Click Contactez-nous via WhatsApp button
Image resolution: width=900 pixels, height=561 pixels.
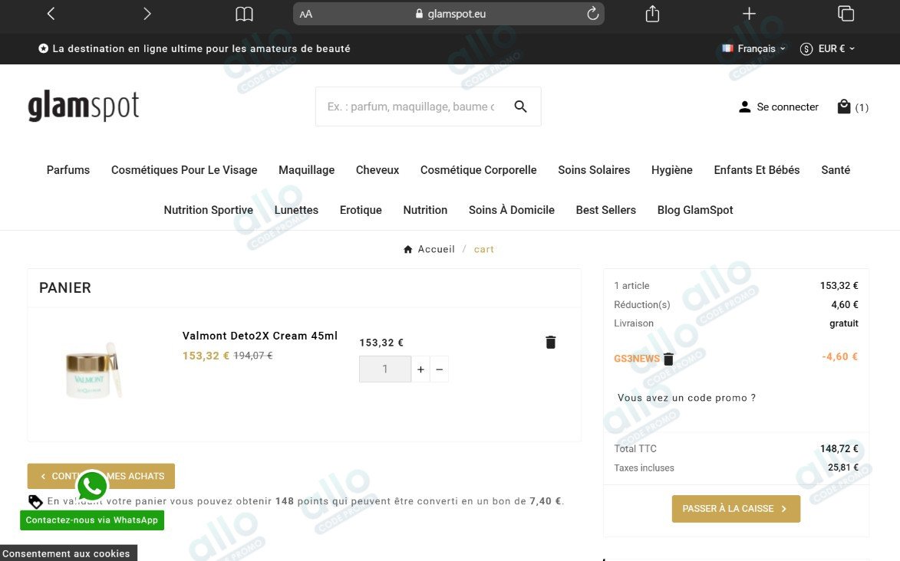[92, 520]
